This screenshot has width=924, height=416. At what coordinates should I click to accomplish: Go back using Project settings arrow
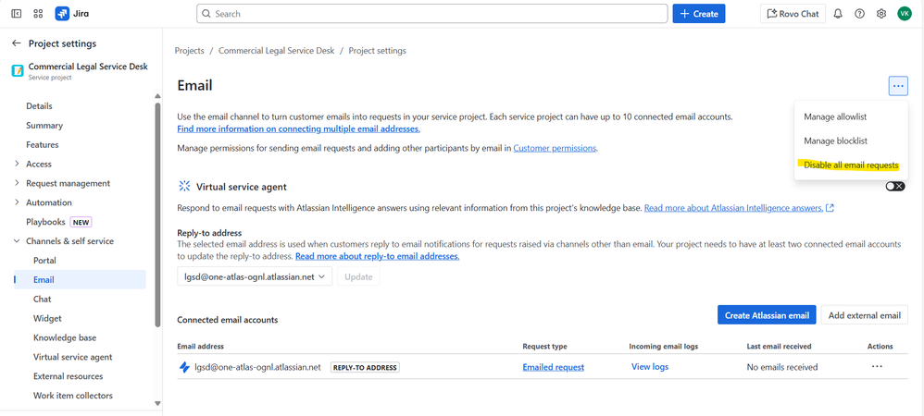coord(17,43)
